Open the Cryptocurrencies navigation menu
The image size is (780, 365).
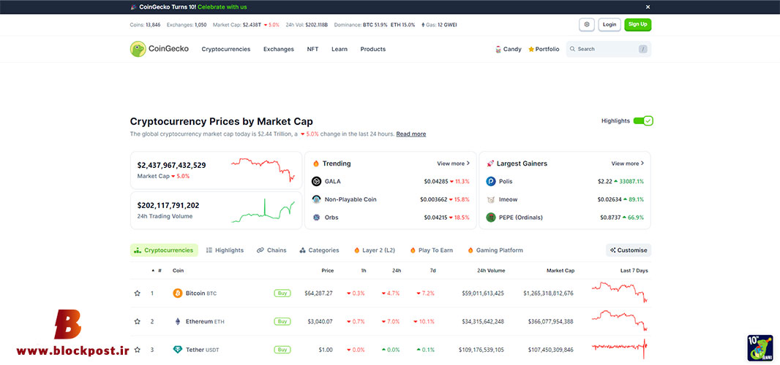pos(226,49)
